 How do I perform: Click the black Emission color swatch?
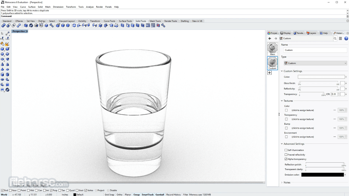[x=322, y=175]
